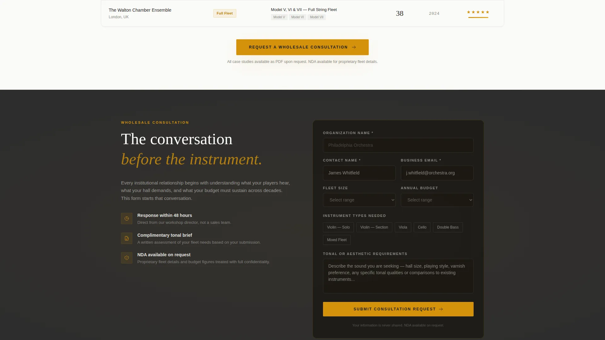605x340 pixels.
Task: Open the Annual Budget dropdown
Action: [x=437, y=200]
